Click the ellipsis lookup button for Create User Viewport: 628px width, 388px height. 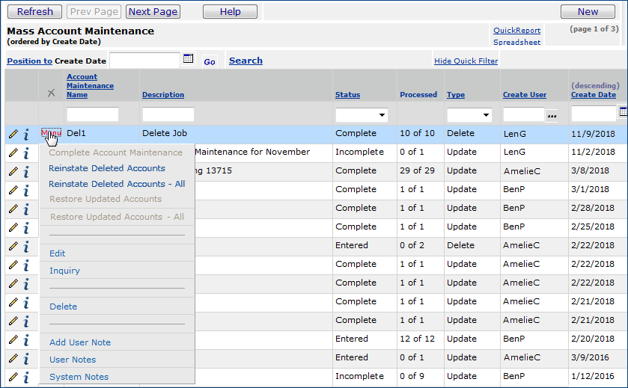[552, 115]
